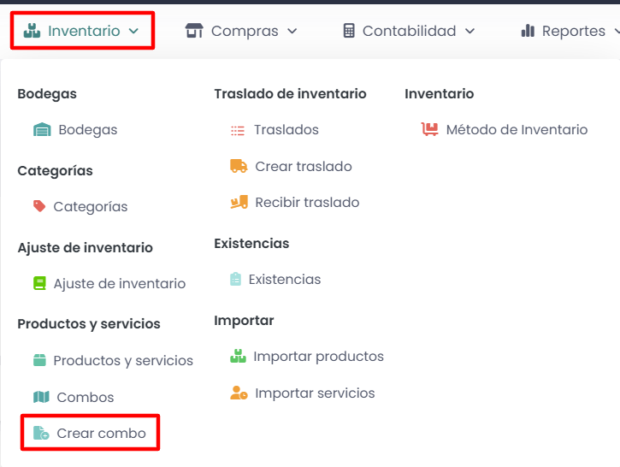
Task: Click the list icon beside Traslados
Action: click(x=238, y=130)
